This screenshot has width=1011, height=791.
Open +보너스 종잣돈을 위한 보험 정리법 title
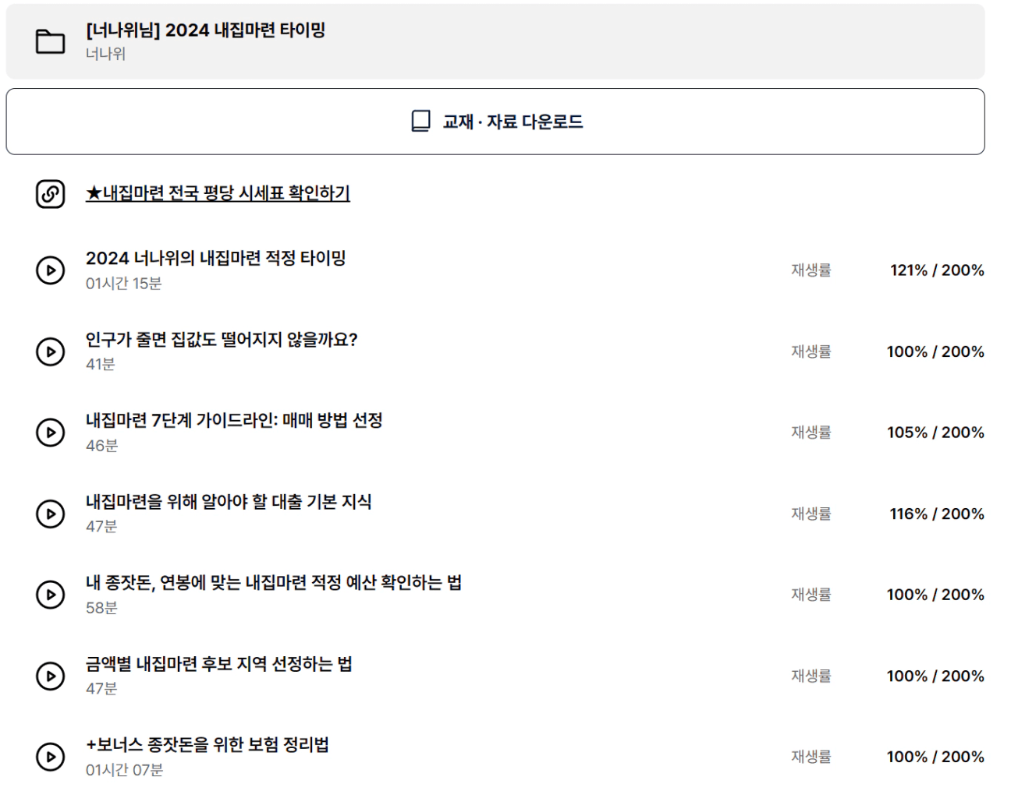point(208,745)
